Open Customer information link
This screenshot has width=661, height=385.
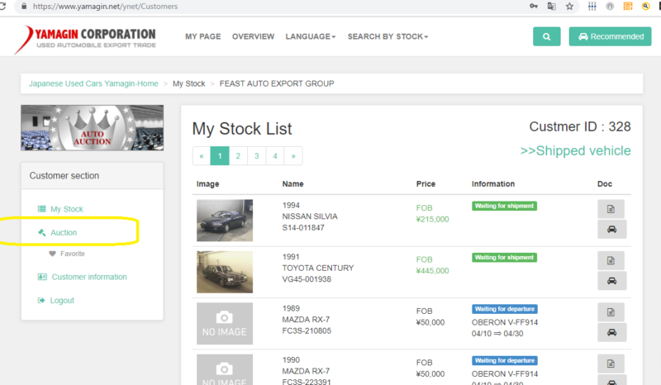coord(89,277)
